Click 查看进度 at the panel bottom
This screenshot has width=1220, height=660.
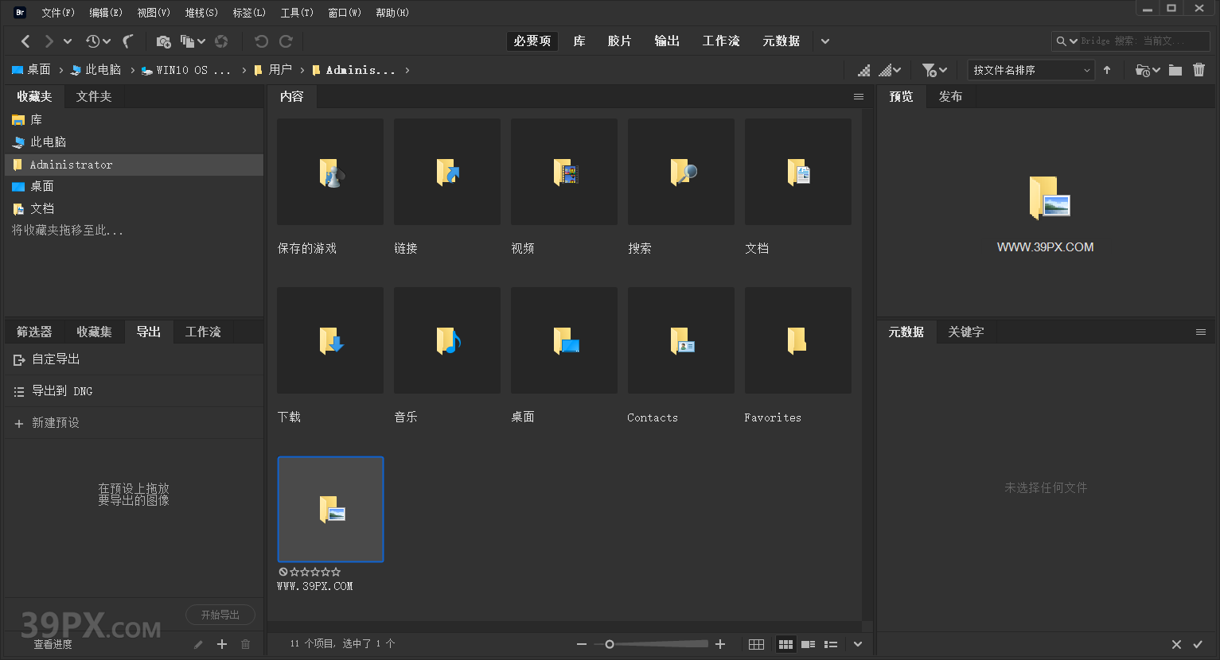(53, 644)
